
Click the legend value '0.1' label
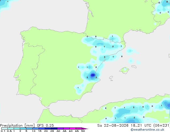click(x=3, y=131)
